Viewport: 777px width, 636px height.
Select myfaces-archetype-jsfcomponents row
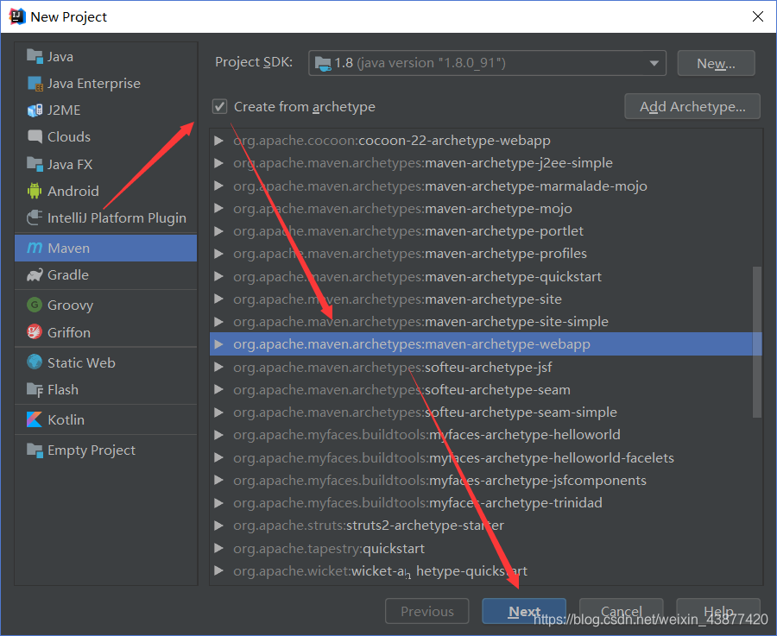click(485, 481)
